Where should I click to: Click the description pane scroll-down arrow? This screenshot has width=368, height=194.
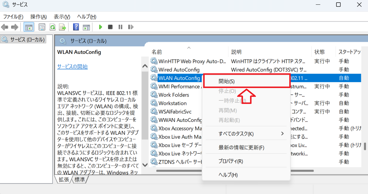(145, 165)
